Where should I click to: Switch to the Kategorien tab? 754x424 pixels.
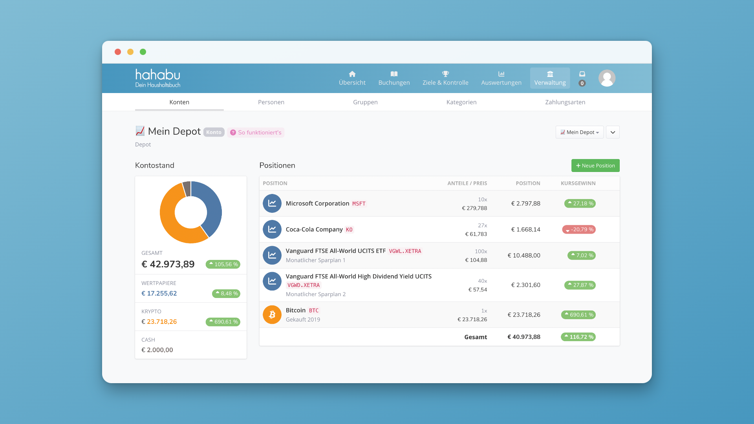click(461, 102)
